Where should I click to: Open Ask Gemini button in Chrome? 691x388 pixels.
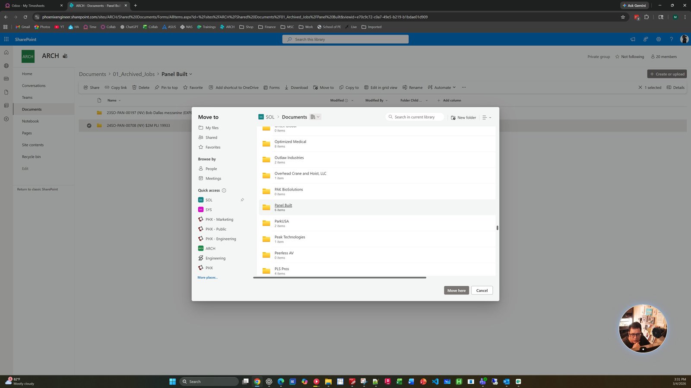pos(634,6)
